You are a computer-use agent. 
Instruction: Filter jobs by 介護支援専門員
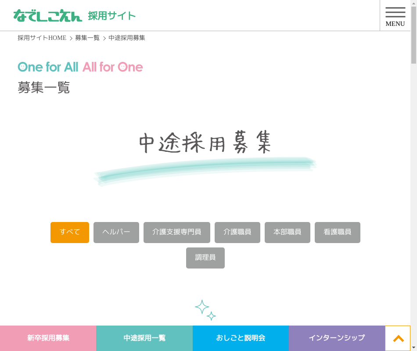click(x=177, y=233)
